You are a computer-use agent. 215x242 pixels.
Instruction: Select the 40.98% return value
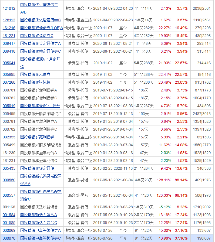[165, 238]
